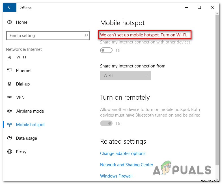The image size is (222, 184).
Task: Click the VPN icon in sidebar
Action: click(10, 98)
